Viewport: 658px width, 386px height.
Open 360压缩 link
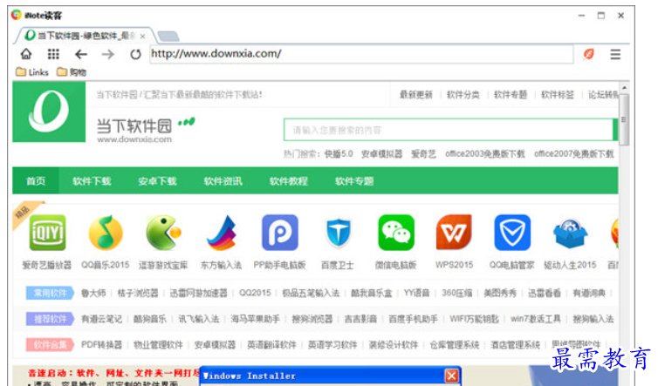coord(456,293)
